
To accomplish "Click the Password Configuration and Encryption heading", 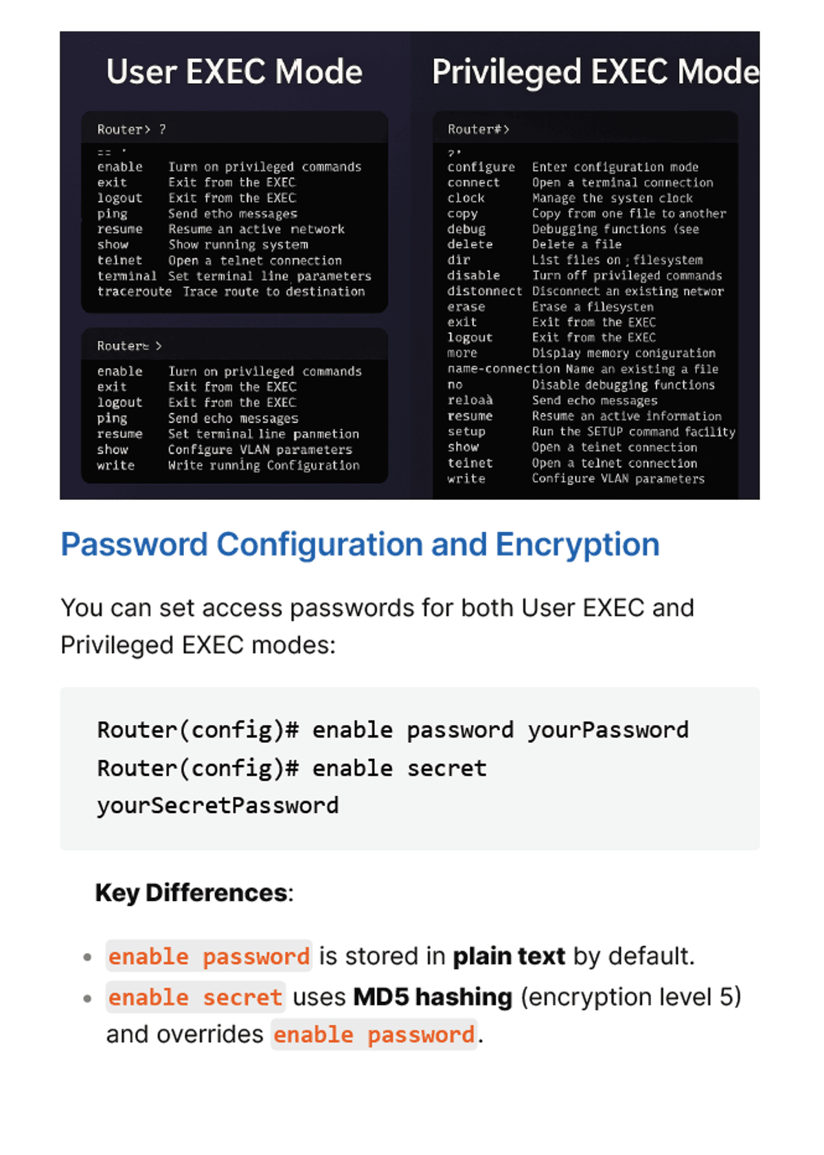I will (360, 545).
